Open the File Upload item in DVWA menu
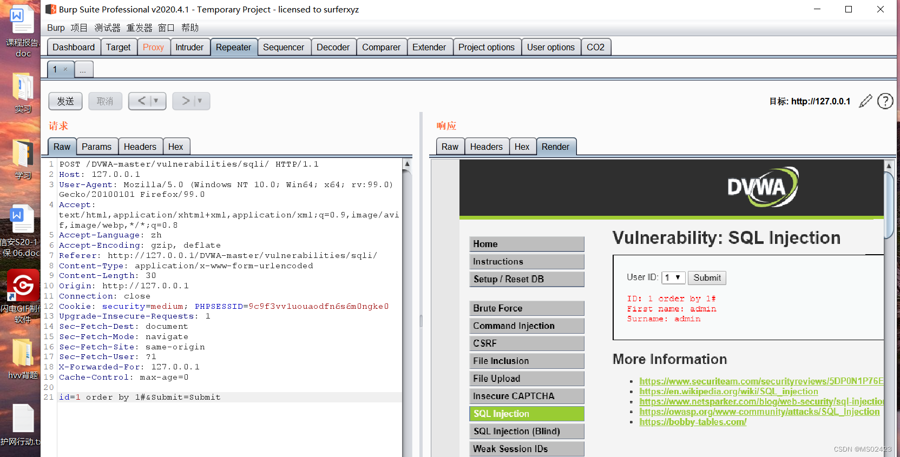The height and width of the screenshot is (457, 900). pyautogui.click(x=527, y=379)
